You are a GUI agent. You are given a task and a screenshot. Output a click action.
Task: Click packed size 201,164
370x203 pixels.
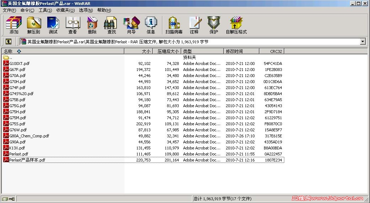pyautogui.click(x=172, y=160)
